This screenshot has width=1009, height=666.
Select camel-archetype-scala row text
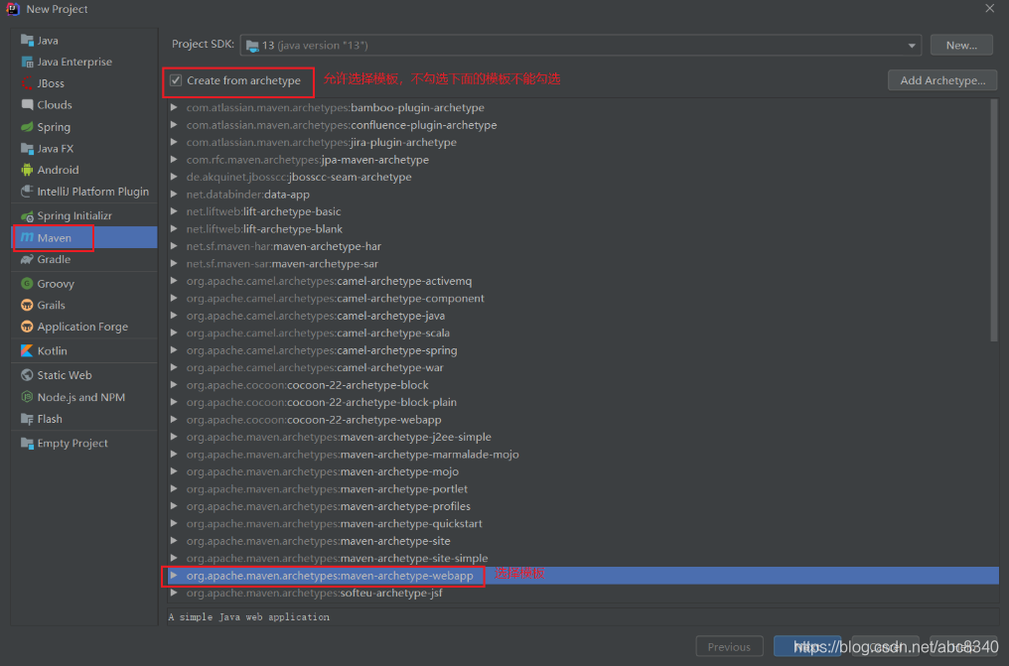click(319, 333)
